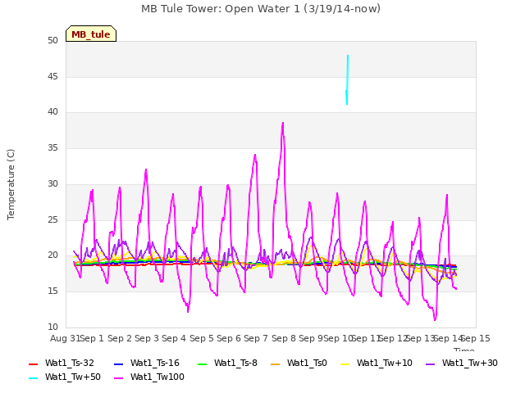525x393 pixels.
Task: Click the magenta Wat1_Tw100 legend swatch
Action: pos(119,378)
